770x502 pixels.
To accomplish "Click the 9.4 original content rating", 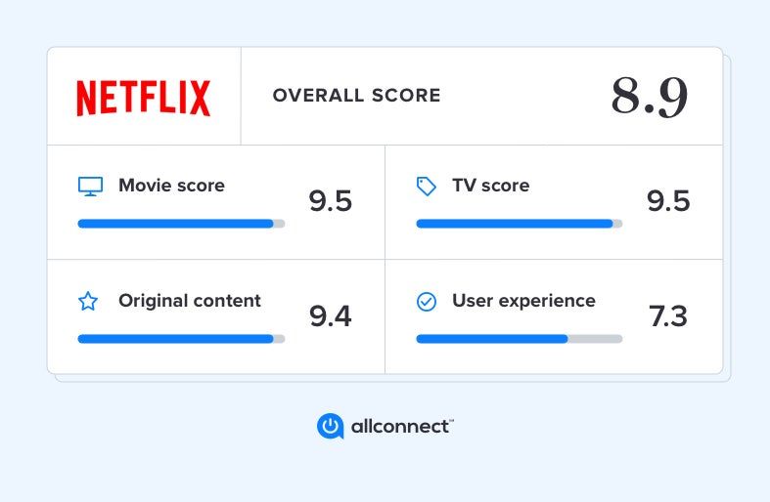I will point(330,316).
